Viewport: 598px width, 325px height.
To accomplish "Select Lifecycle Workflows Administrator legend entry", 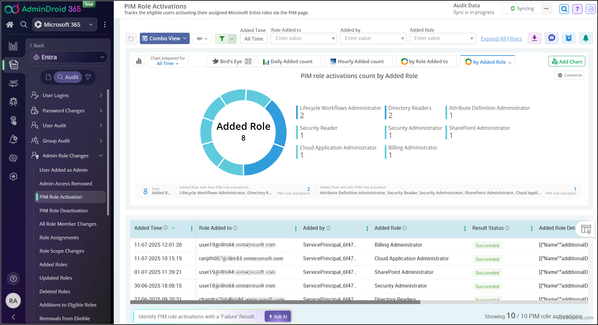I will (339, 112).
